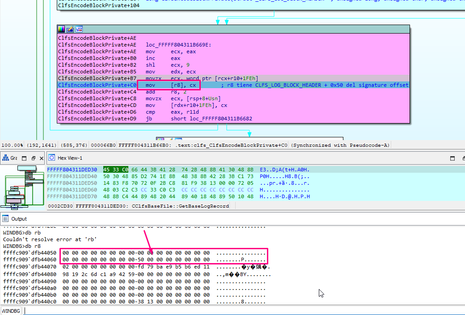The height and width of the screenshot is (315, 465).
Task: Select memory row ffffc909`dfb44080
Action: pos(137,274)
